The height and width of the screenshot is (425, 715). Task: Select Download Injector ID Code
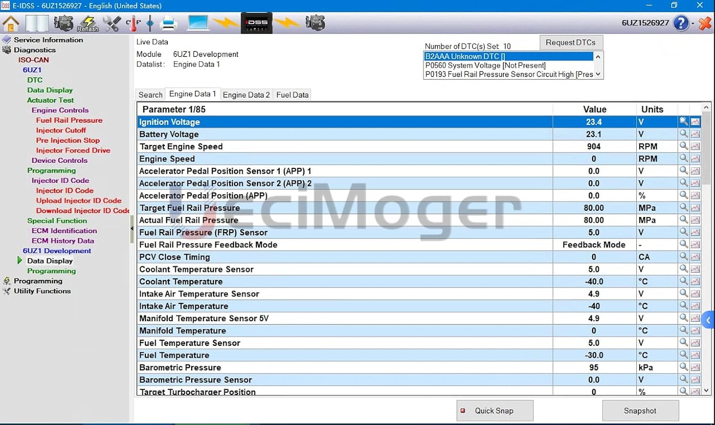(82, 211)
